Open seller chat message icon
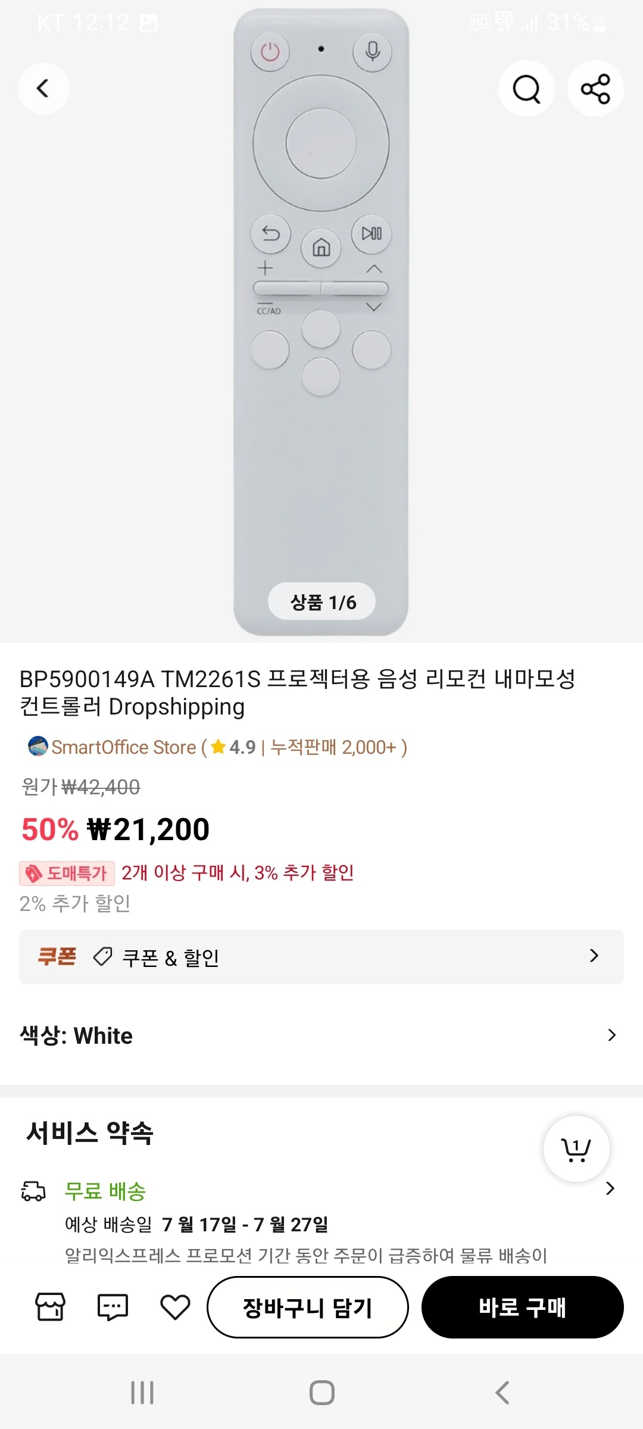This screenshot has height=1429, width=643. [113, 1307]
